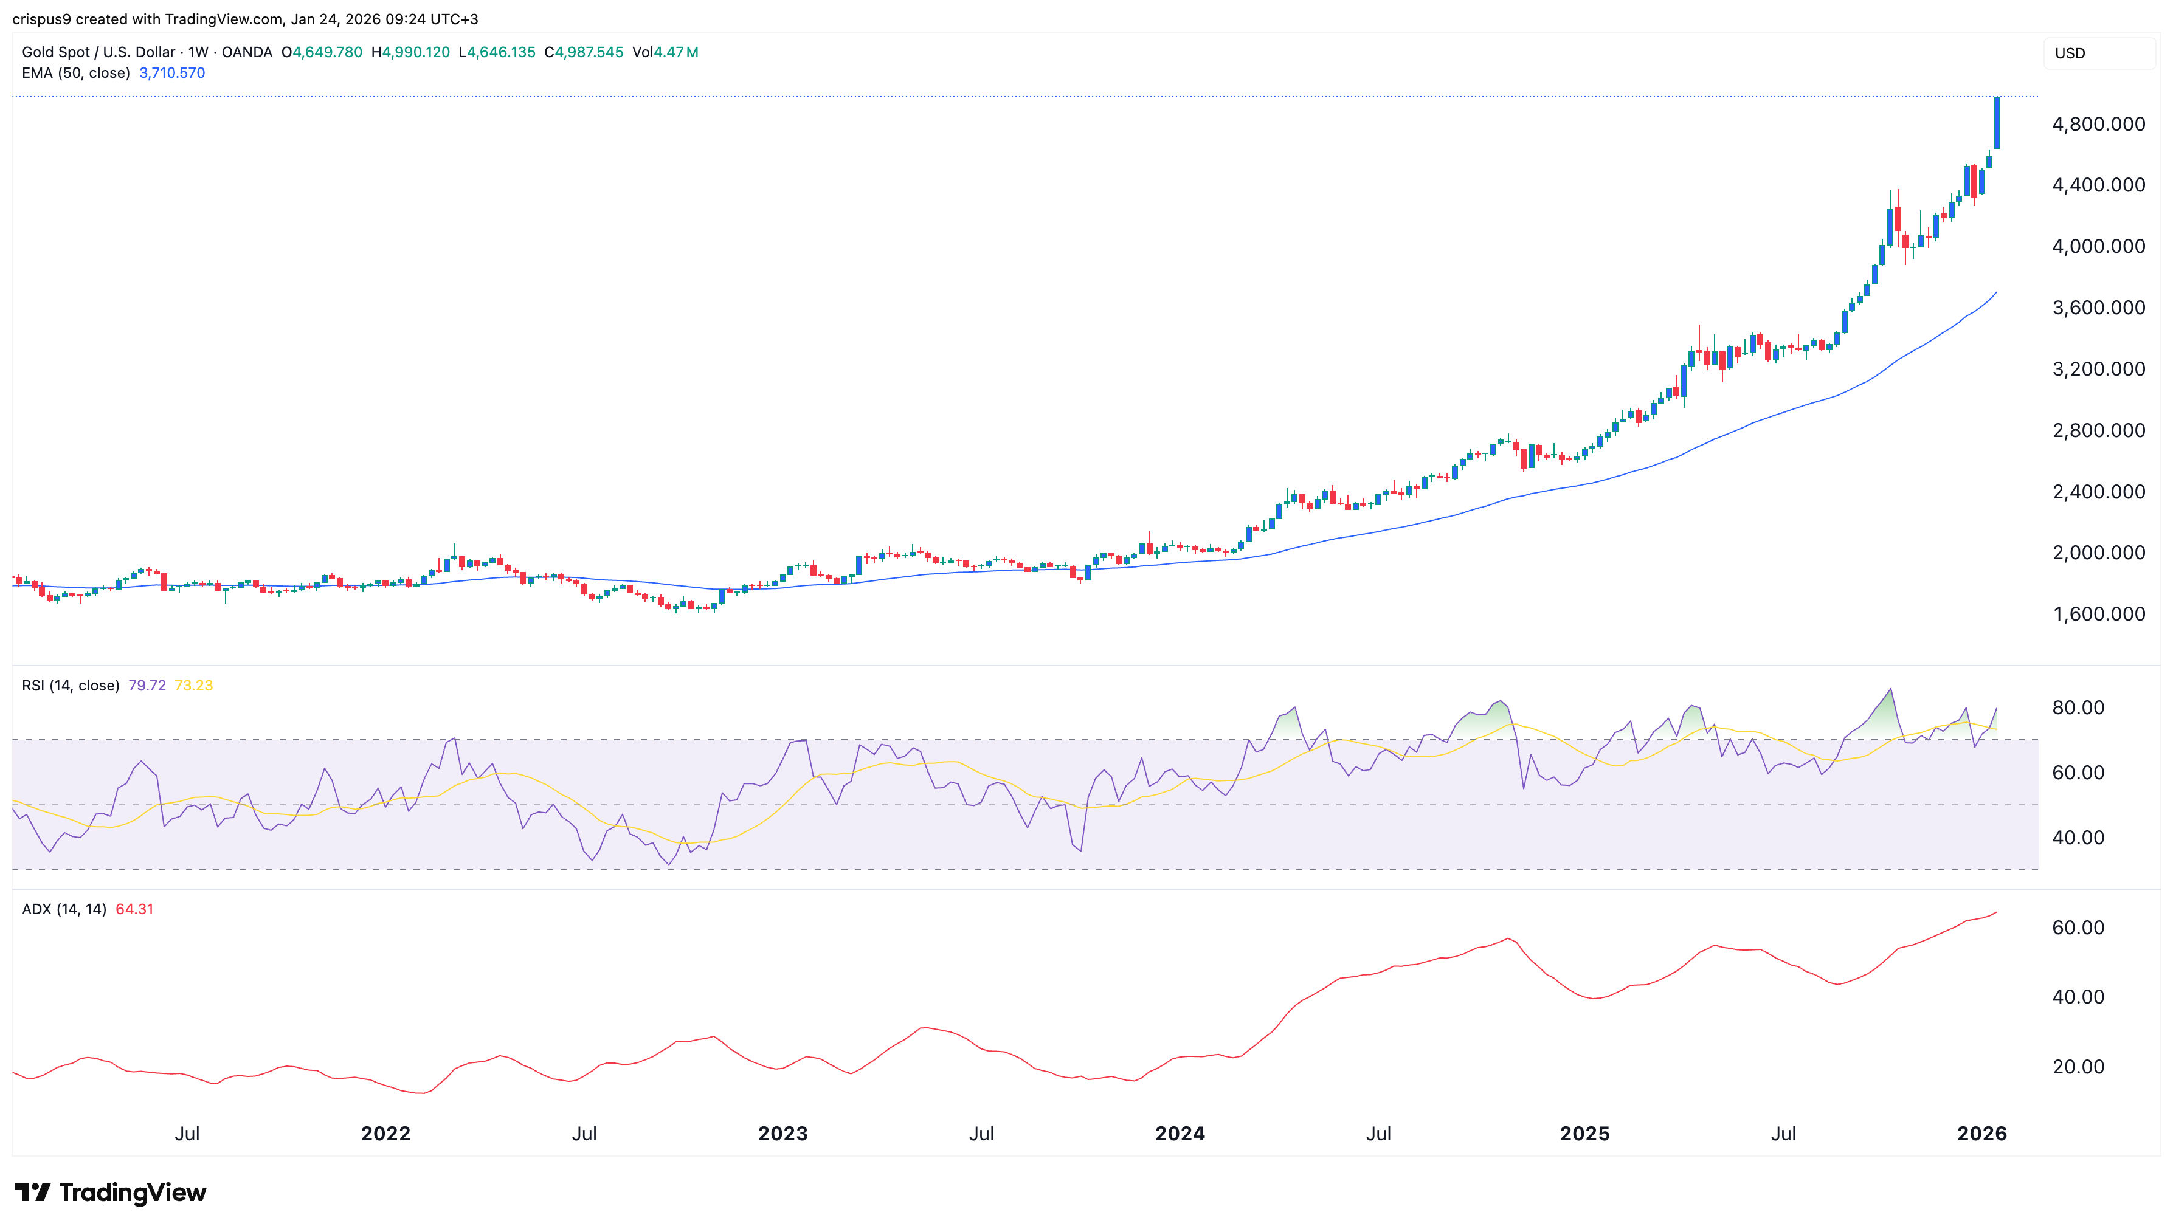Click the TradingView logo icon
The image size is (2173, 1229).
coord(34,1191)
